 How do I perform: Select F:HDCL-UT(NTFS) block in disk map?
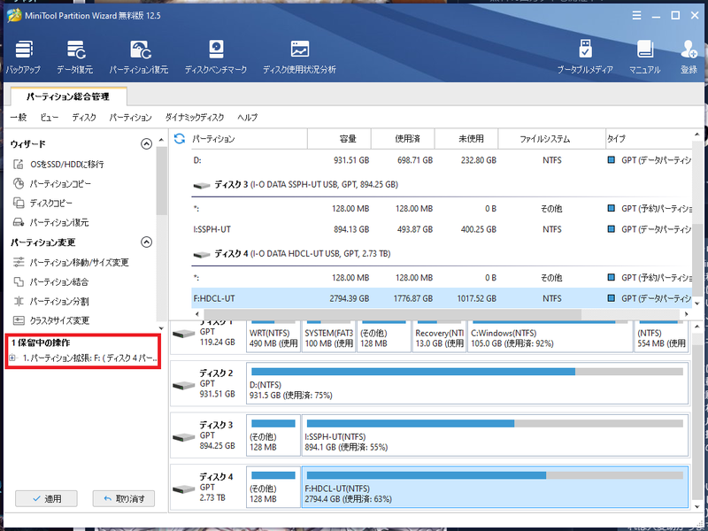tap(495, 488)
